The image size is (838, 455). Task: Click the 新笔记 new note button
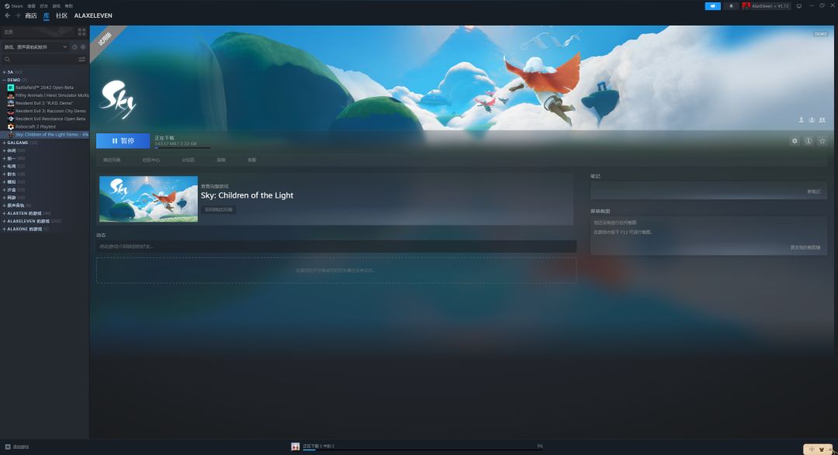point(813,191)
